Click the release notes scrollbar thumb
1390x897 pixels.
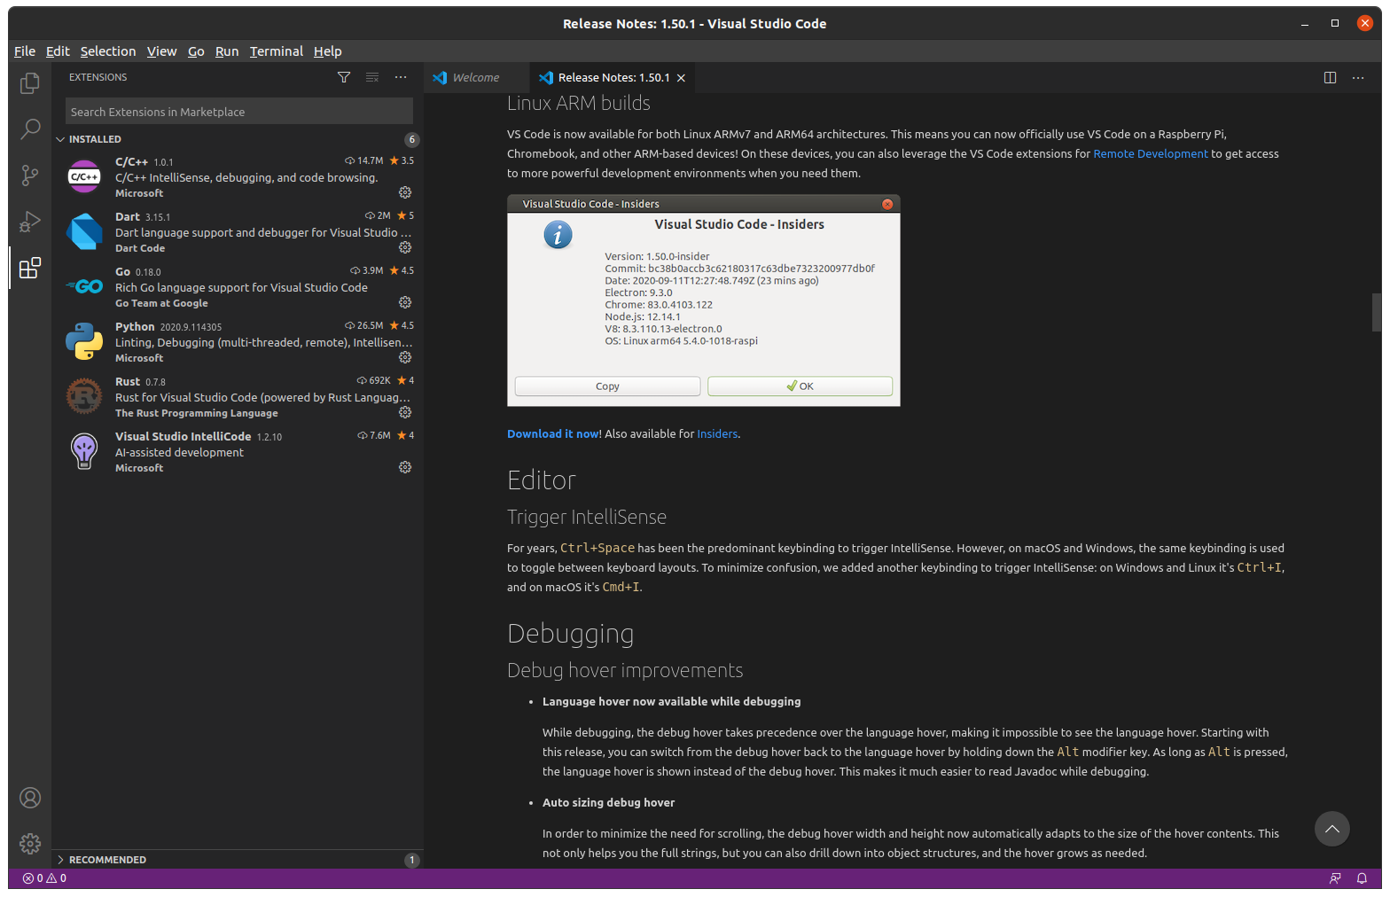pyautogui.click(x=1376, y=312)
